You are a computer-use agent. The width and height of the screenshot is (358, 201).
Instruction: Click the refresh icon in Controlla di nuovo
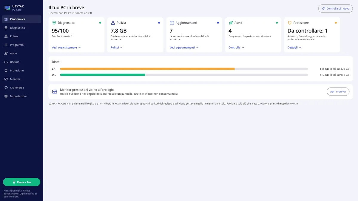tap(323, 9)
